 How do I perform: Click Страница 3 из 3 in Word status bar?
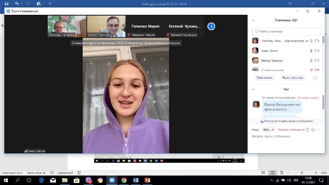[x=12, y=173]
